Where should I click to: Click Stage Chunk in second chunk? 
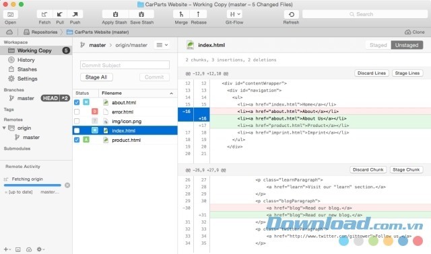pos(406,169)
